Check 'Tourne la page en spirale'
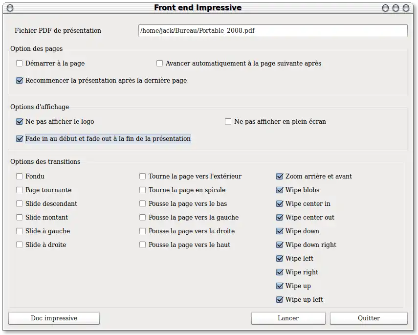This screenshot has width=418, height=335. click(142, 190)
